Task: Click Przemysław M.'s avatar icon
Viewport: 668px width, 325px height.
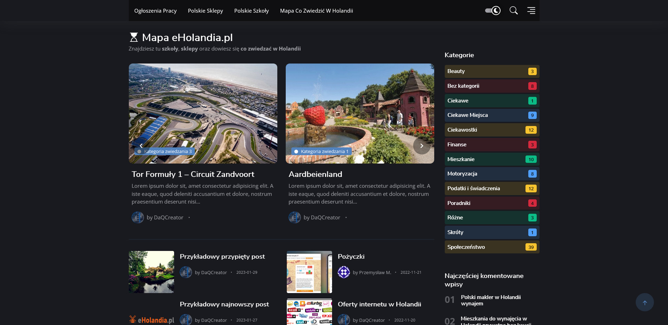Action: click(x=344, y=272)
